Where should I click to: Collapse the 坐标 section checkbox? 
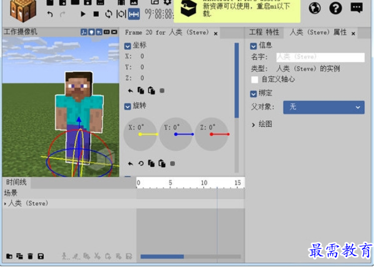[x=128, y=46]
